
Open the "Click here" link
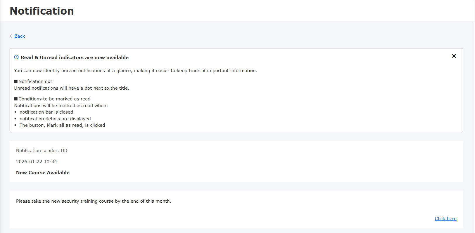[445, 219]
